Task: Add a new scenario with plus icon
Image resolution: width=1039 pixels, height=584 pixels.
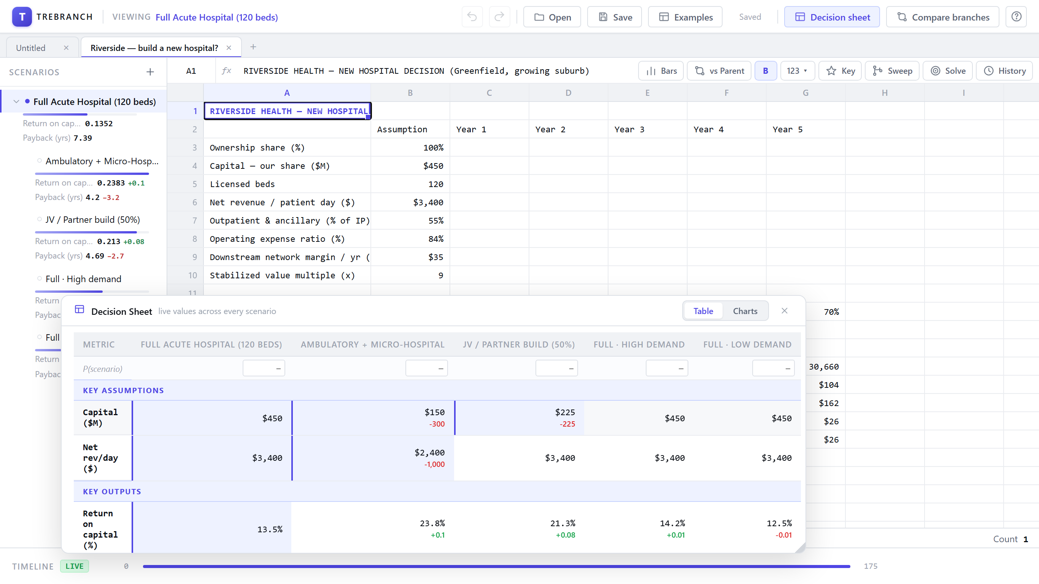Action: (x=150, y=72)
